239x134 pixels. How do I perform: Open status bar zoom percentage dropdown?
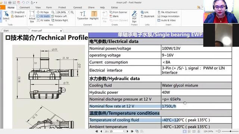pyautogui.click(x=216, y=131)
